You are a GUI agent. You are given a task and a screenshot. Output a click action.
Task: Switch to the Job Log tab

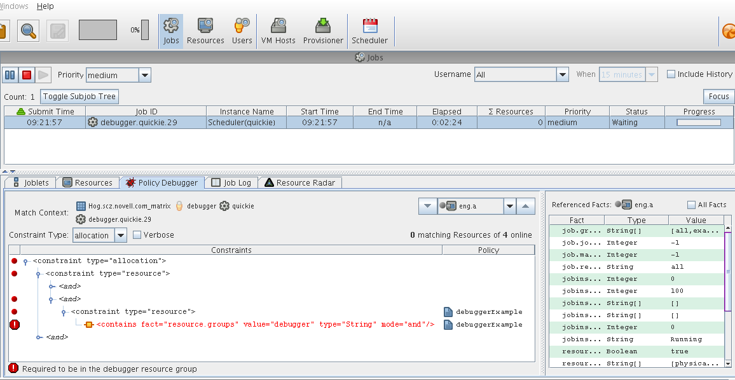point(231,183)
